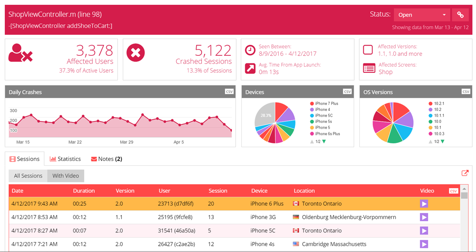The height and width of the screenshot is (252, 476).
Task: Switch to the Statistics tab
Action: pyautogui.click(x=65, y=159)
